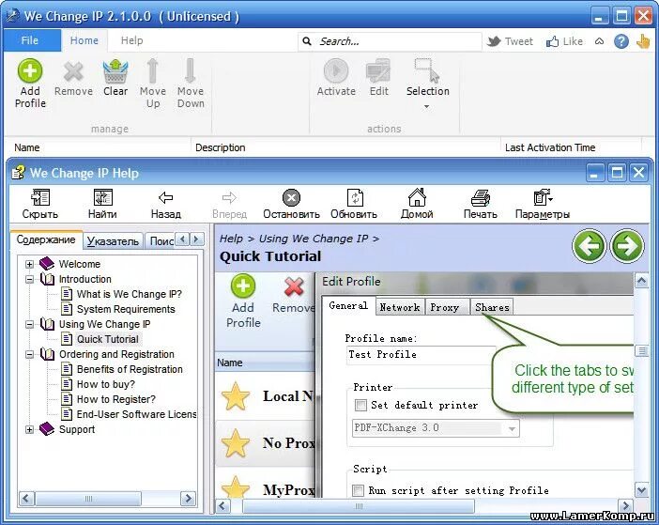
Task: Click the Like thumbs-up icon
Action: [552, 41]
